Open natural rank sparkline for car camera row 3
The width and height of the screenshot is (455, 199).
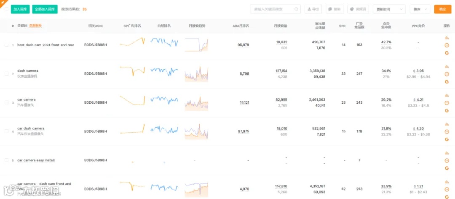pos(164,99)
